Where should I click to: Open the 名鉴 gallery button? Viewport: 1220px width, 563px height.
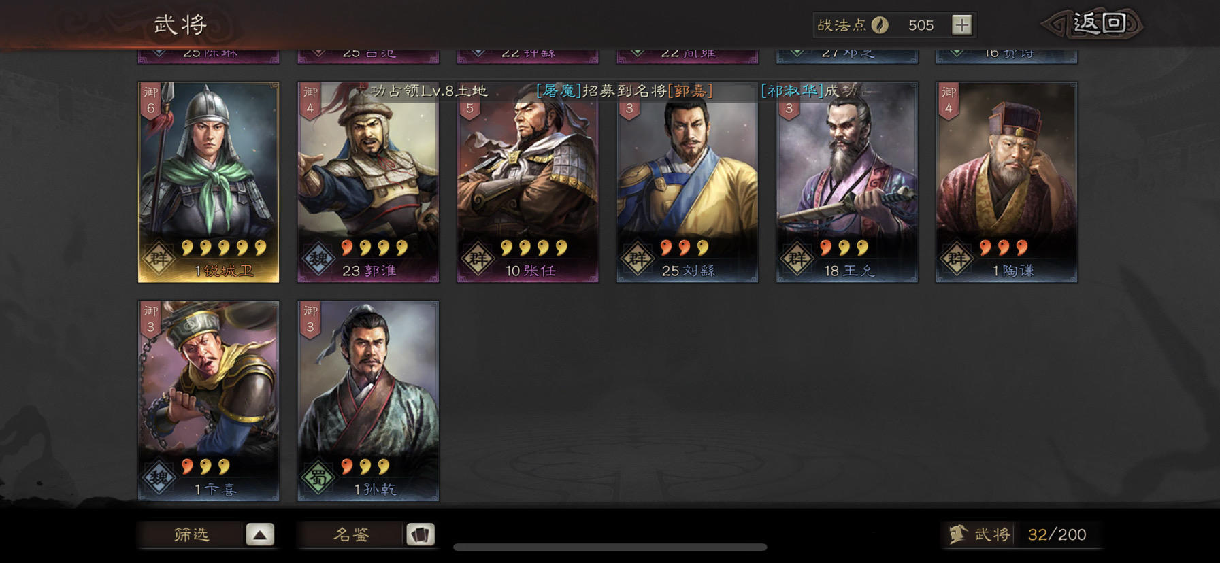pos(352,534)
